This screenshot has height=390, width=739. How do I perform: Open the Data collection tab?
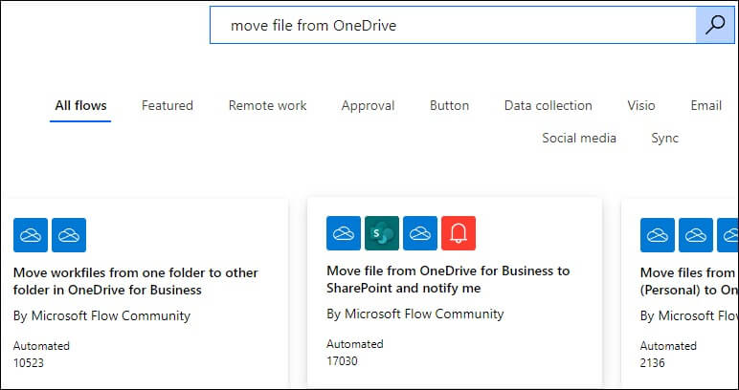click(x=549, y=105)
